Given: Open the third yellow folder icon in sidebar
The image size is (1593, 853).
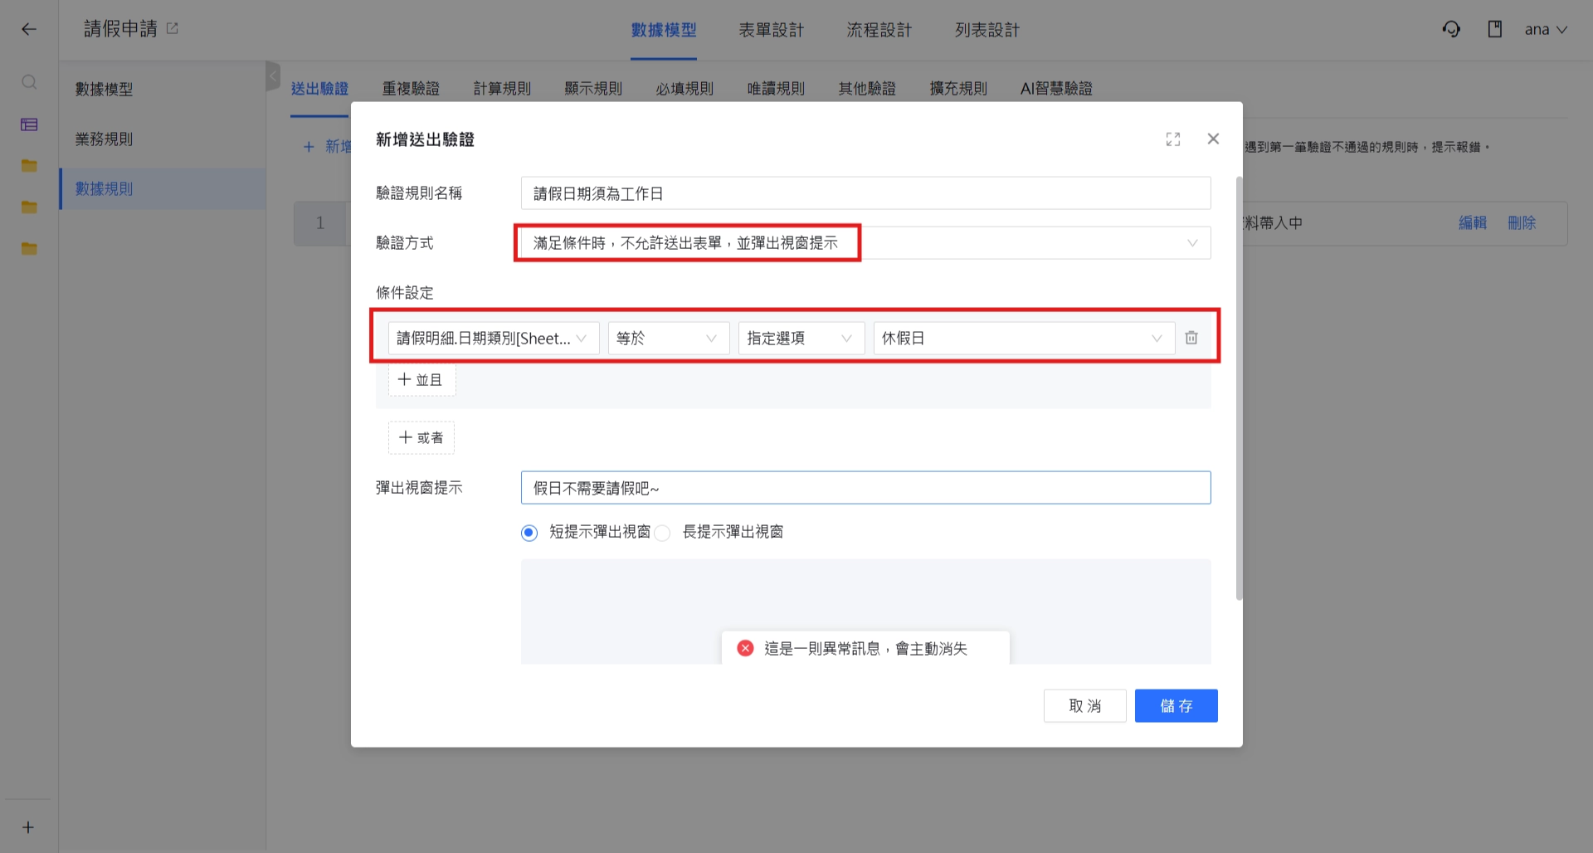Looking at the screenshot, I should pos(29,248).
